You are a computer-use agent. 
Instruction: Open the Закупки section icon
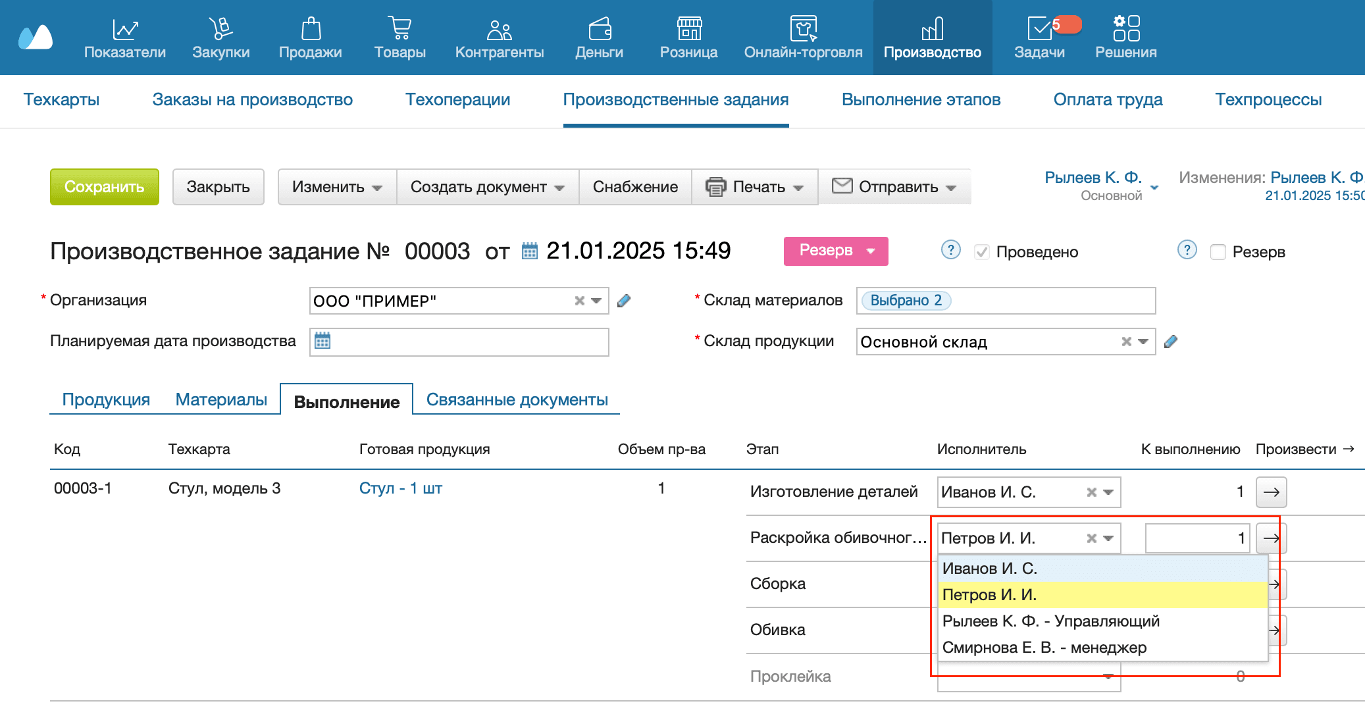click(221, 29)
